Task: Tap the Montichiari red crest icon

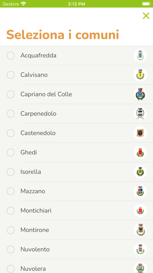Action: click(140, 211)
